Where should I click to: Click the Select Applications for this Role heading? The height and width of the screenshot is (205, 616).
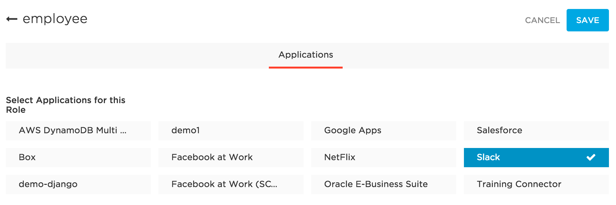[x=65, y=105]
